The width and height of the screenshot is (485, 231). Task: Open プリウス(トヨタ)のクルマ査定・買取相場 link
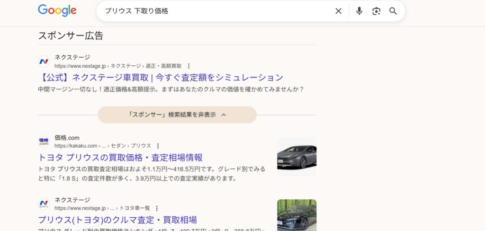117,220
